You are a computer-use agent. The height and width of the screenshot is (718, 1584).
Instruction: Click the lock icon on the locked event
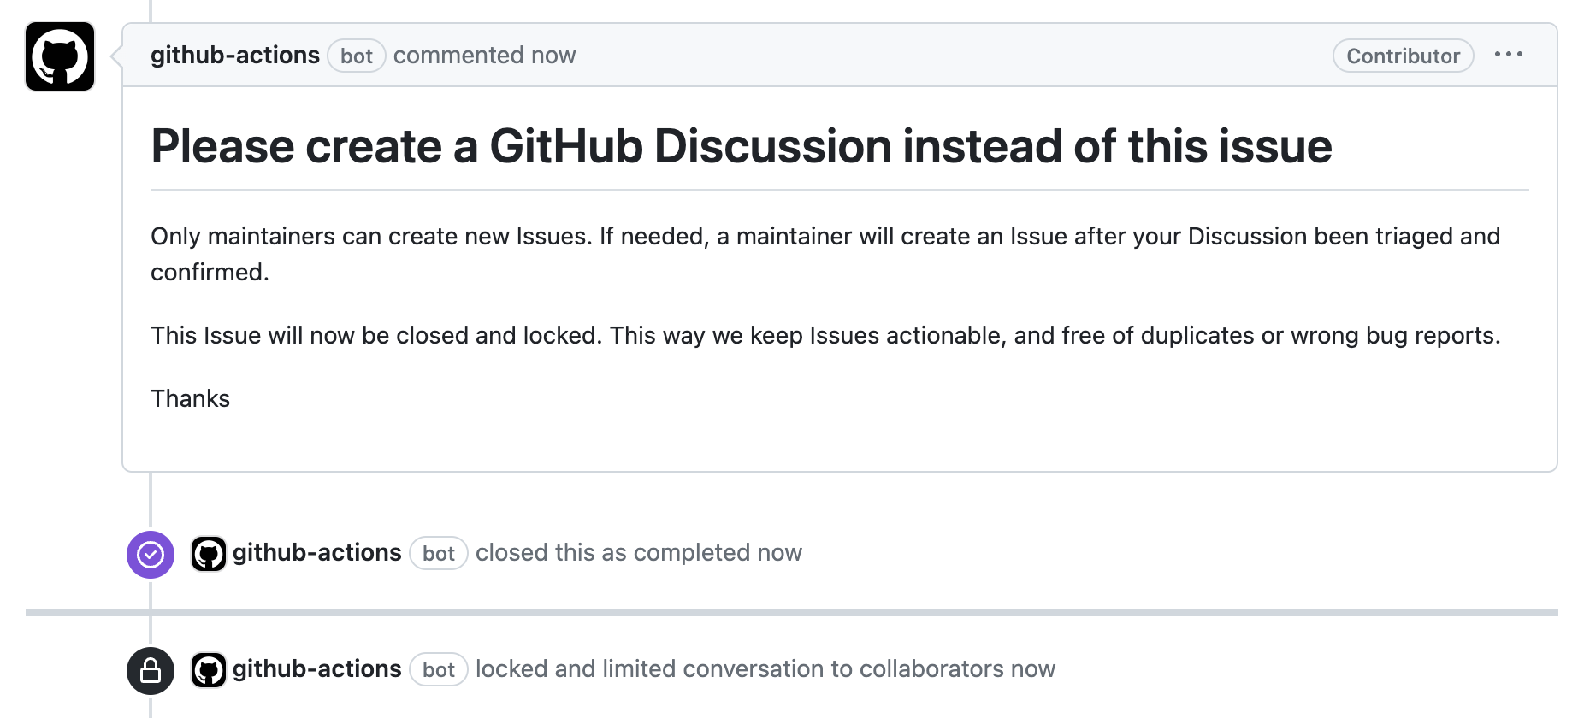[151, 670]
